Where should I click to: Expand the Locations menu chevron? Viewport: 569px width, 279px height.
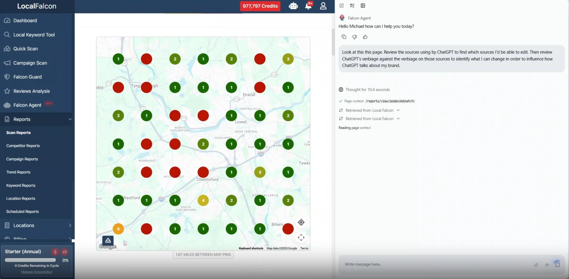[70, 225]
